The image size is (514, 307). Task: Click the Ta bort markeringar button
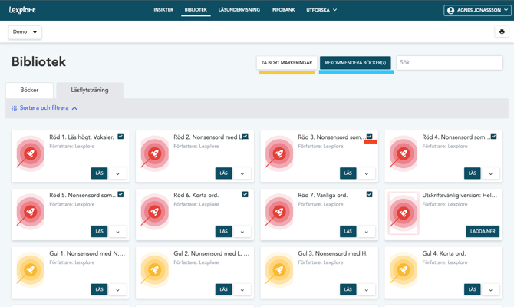click(x=287, y=63)
